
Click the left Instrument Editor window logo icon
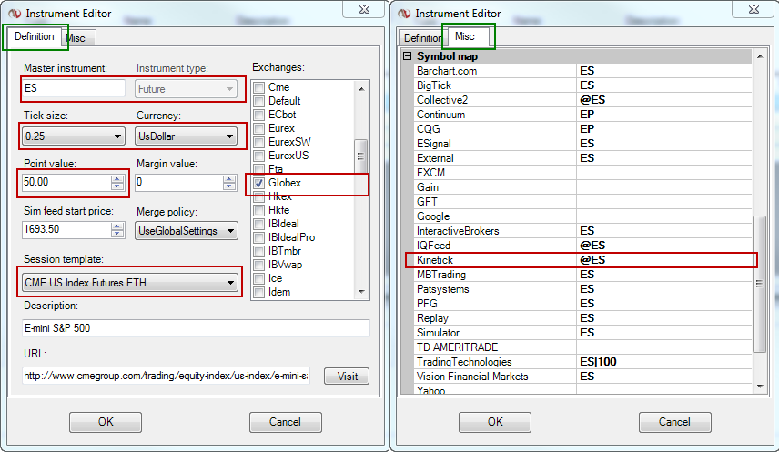click(x=15, y=14)
